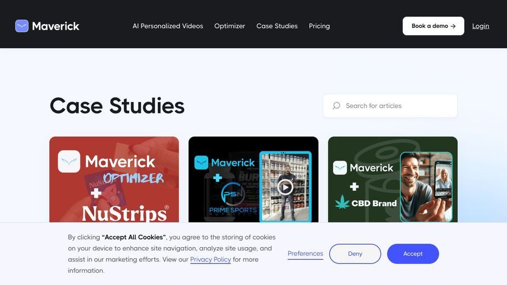Click the blue Maverick icon on black card
Image resolution: width=507 pixels, height=285 pixels.
coord(201,163)
